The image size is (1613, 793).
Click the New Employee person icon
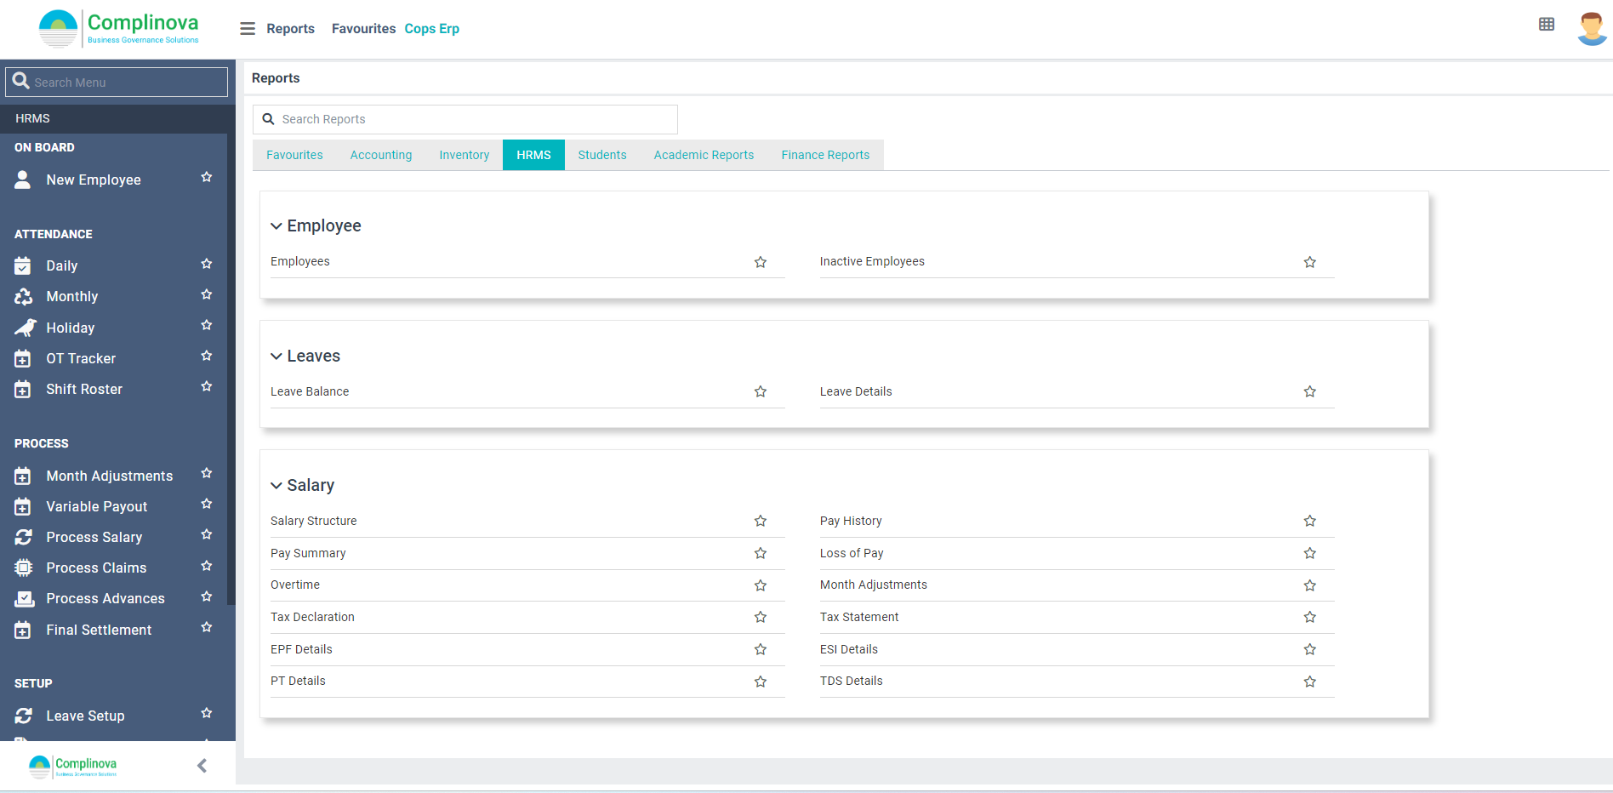point(23,180)
